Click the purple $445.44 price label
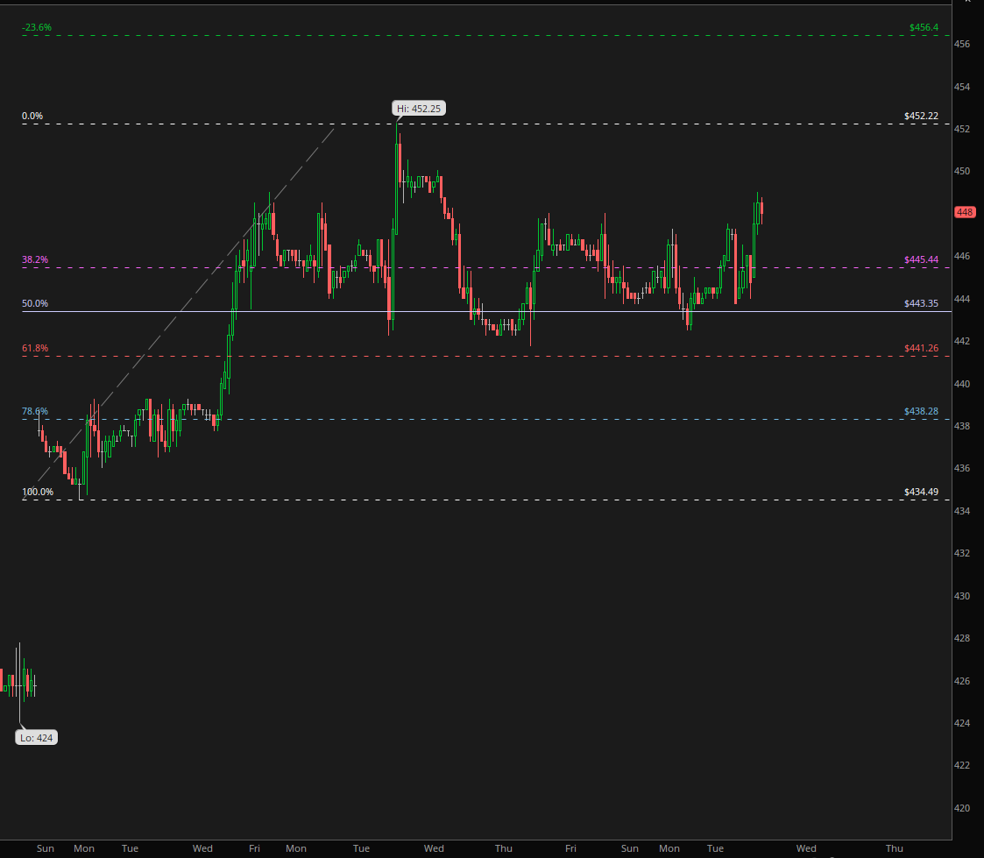 [x=921, y=260]
